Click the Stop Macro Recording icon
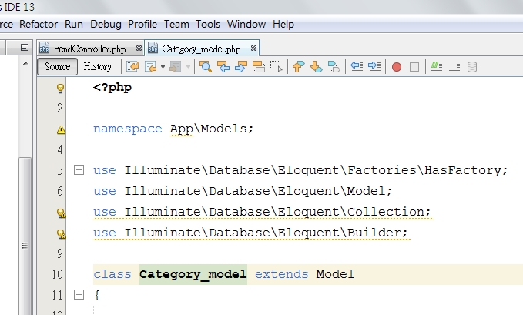523x315 pixels. (414, 67)
